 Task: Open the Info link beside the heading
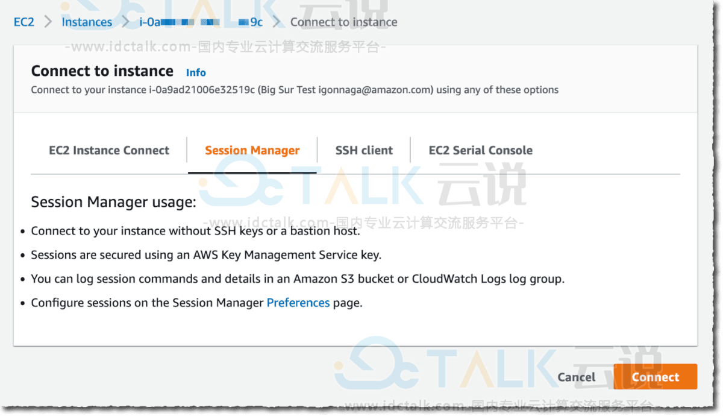[196, 72]
